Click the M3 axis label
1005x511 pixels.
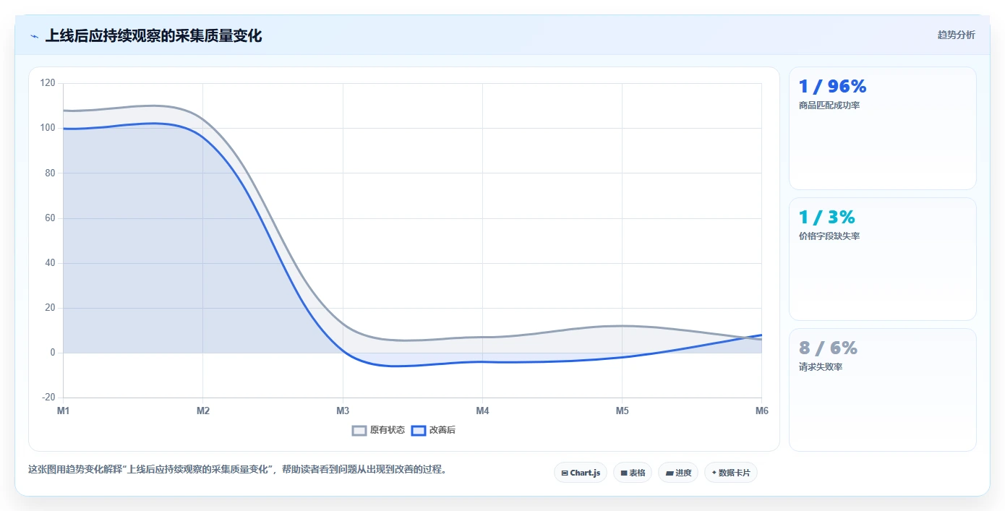343,411
